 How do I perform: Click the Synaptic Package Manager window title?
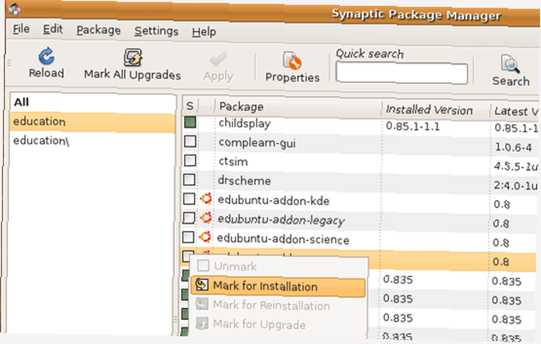[x=416, y=15]
